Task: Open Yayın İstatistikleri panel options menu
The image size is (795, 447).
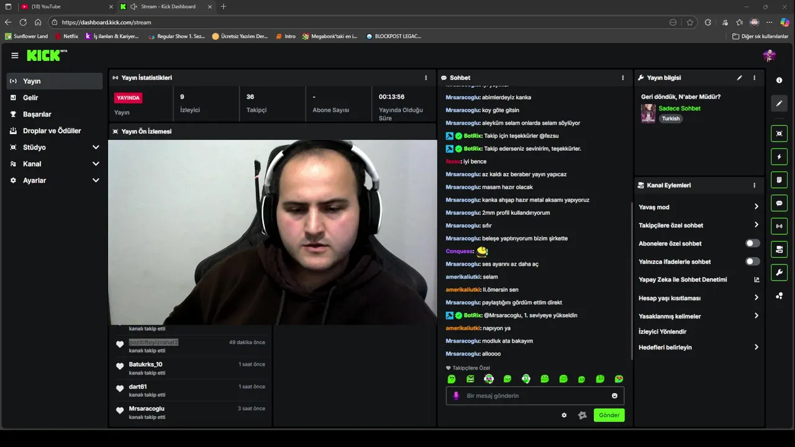Action: pyautogui.click(x=426, y=78)
